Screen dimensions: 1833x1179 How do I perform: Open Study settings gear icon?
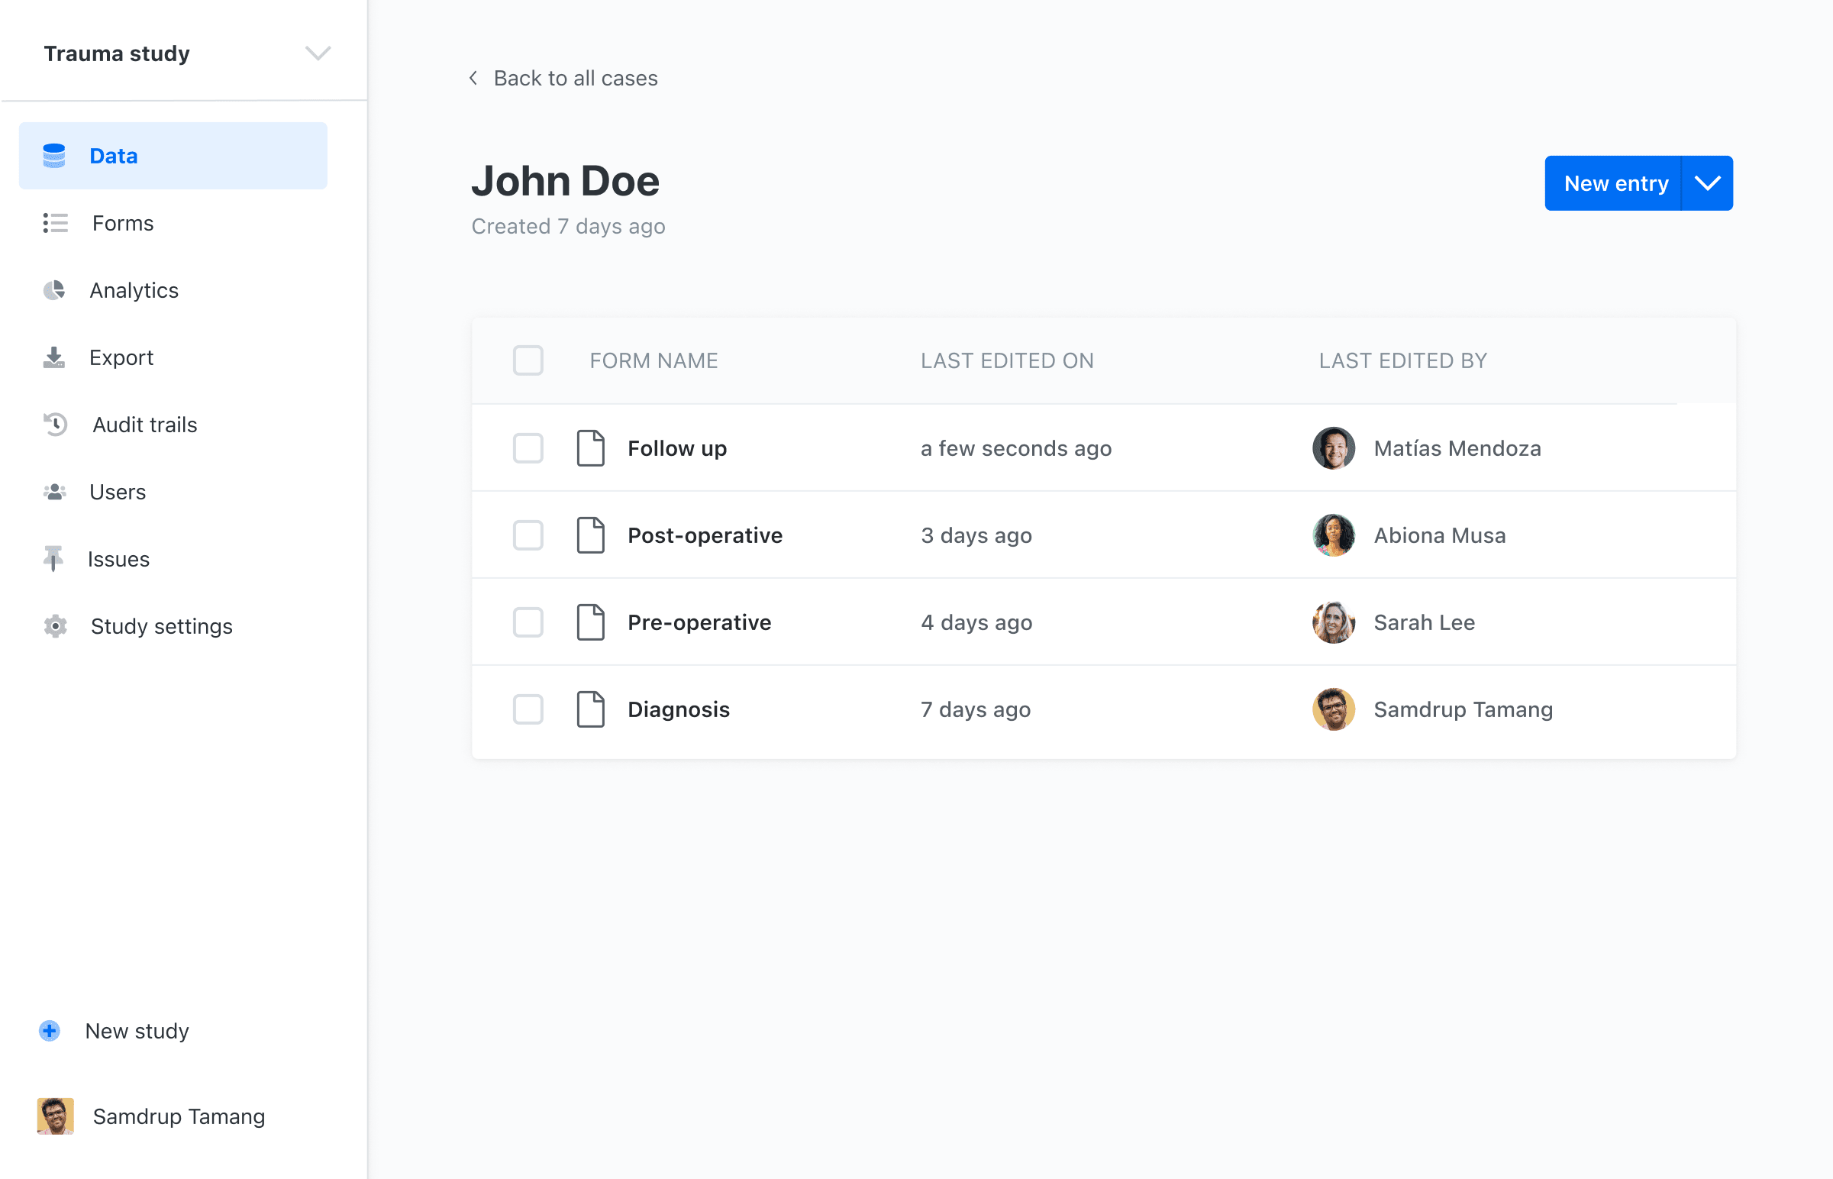(x=54, y=626)
